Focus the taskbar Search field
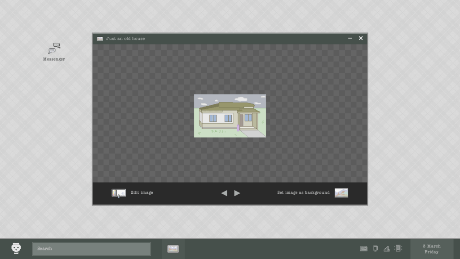Screen dimensions: 460x259 [92, 249]
